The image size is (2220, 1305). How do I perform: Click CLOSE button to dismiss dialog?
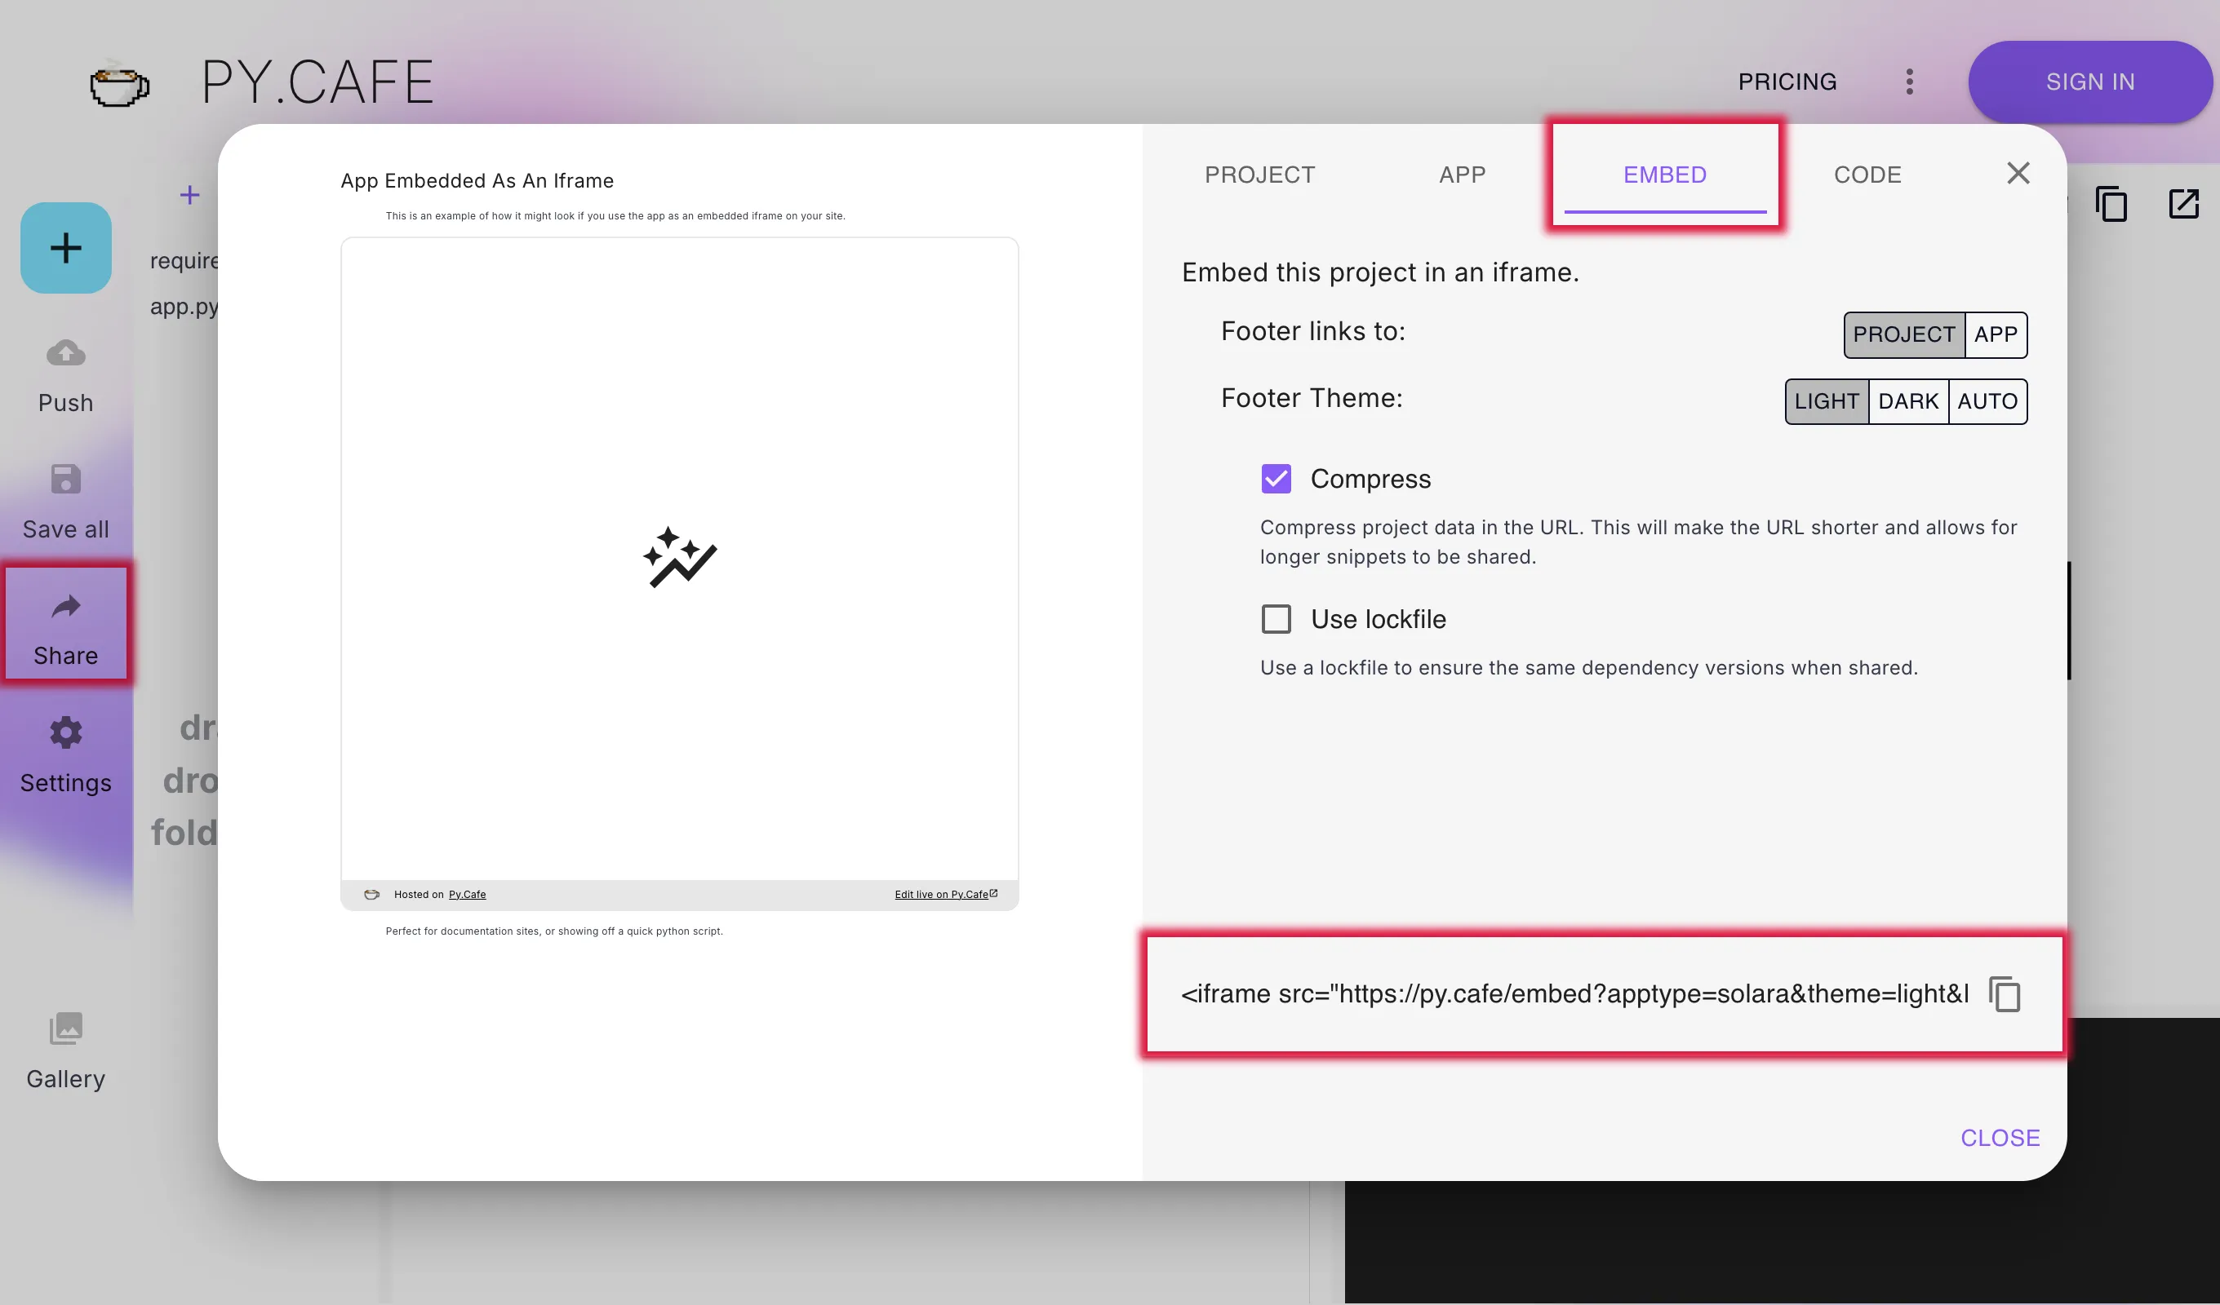pos(2000,1135)
